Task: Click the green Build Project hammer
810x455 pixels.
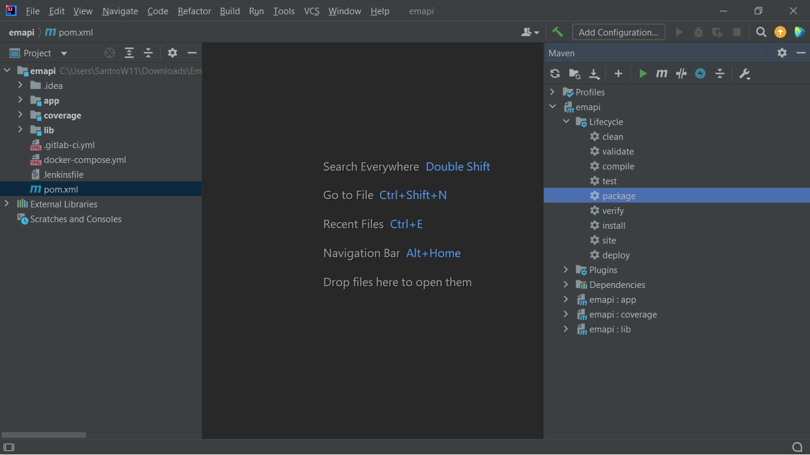Action: coord(557,32)
